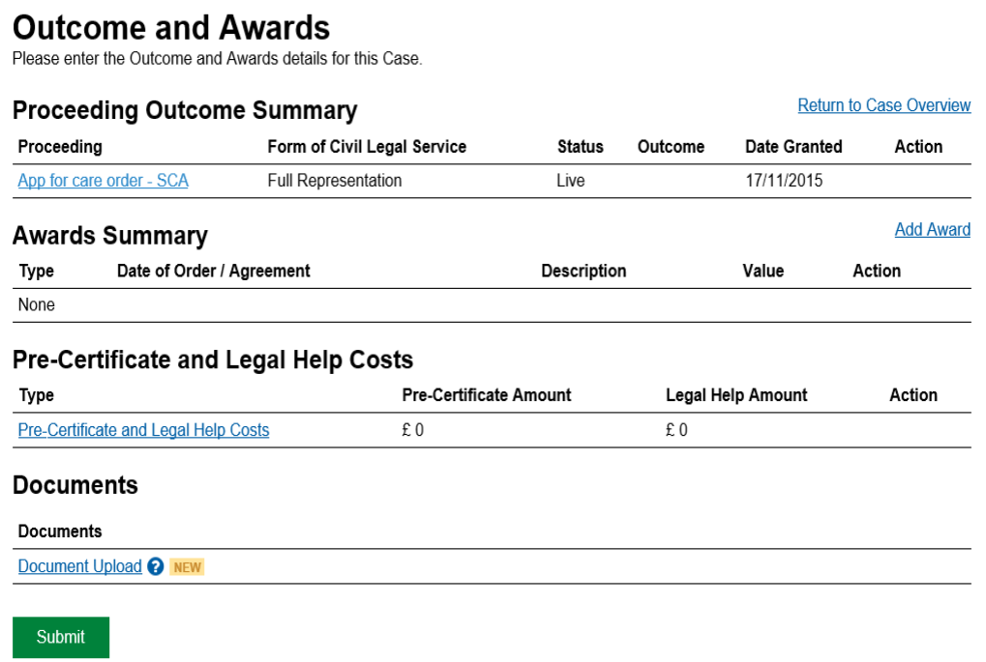Click the Date Granted column header

click(x=793, y=147)
